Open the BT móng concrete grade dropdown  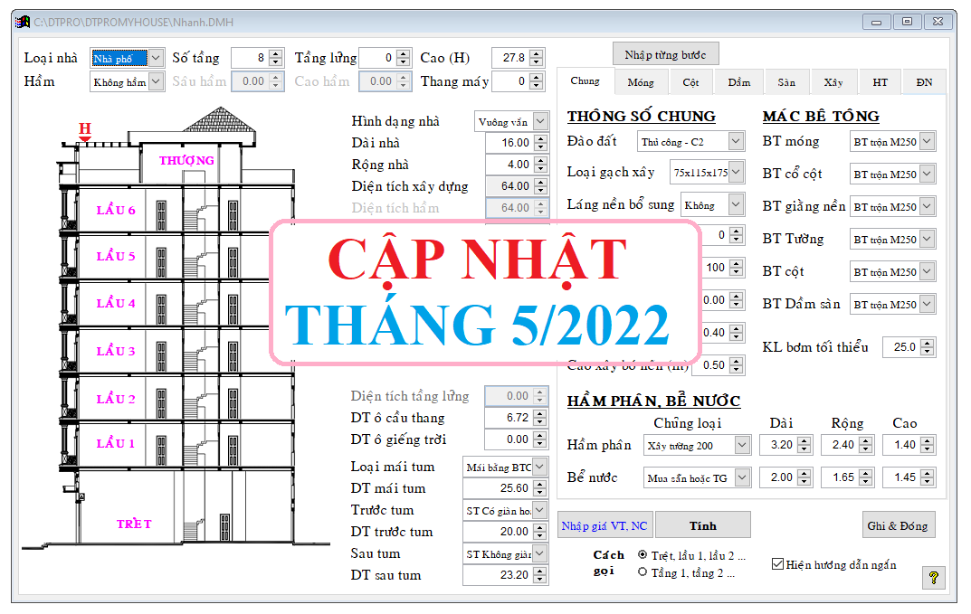(x=927, y=142)
